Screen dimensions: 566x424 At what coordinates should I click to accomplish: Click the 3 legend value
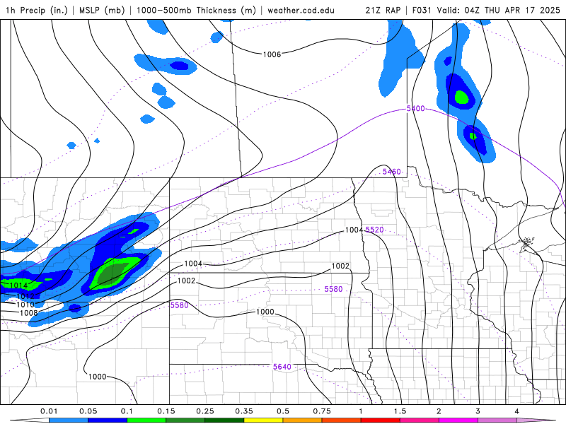click(478, 411)
